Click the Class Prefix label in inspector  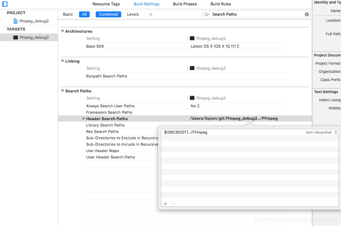330,80
